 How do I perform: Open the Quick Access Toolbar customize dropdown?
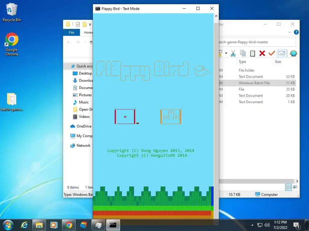click(x=90, y=25)
